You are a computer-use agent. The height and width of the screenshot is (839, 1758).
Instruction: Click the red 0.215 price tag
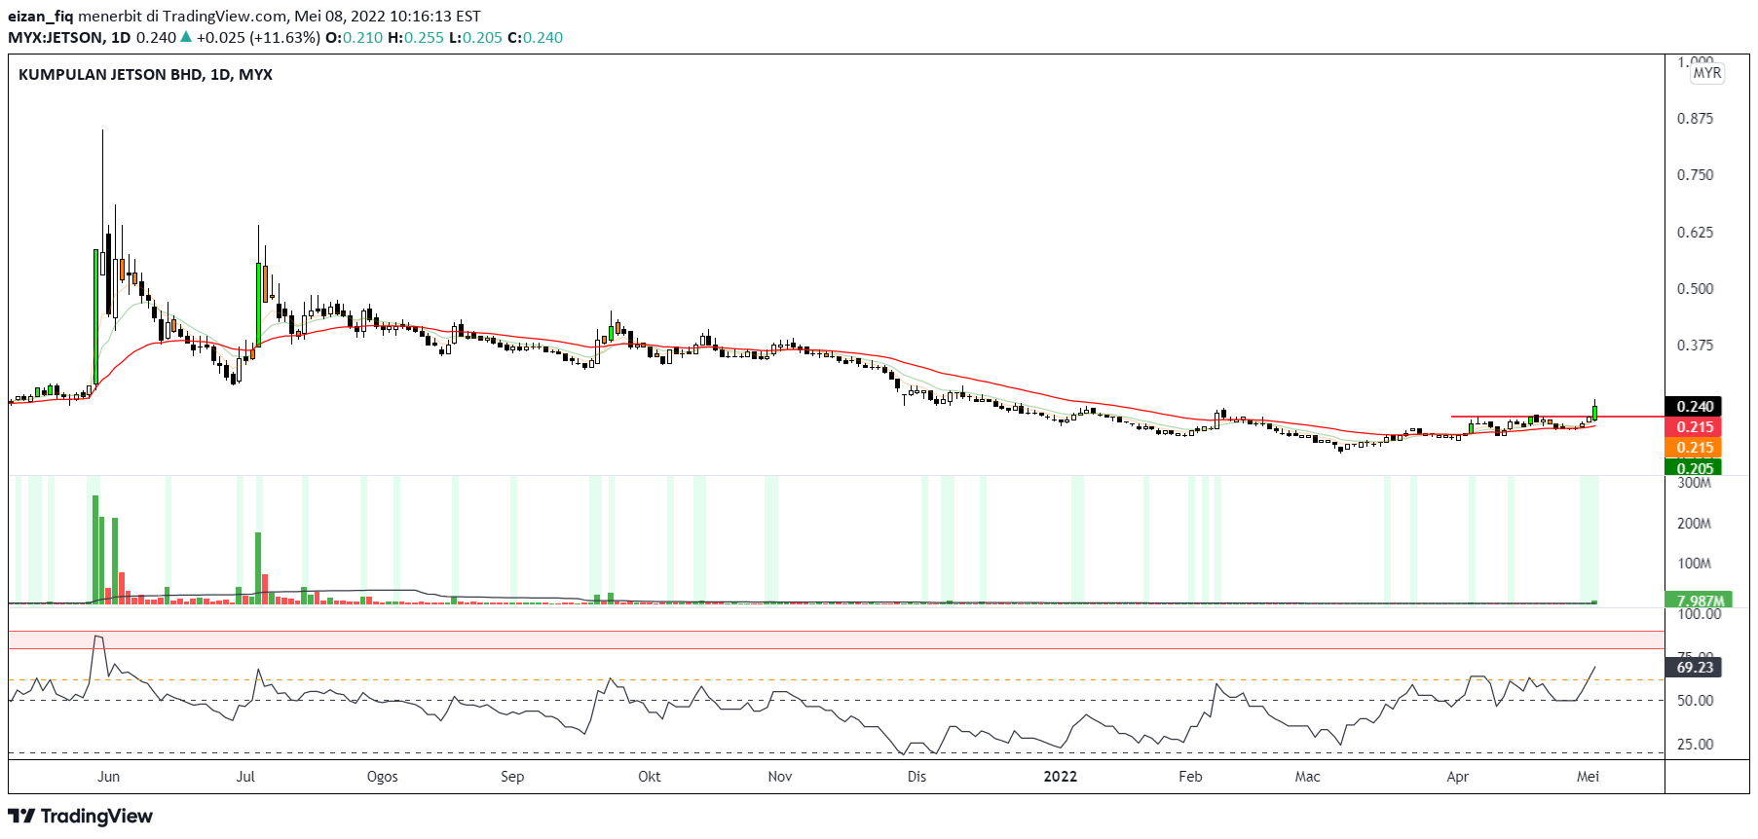1695,427
